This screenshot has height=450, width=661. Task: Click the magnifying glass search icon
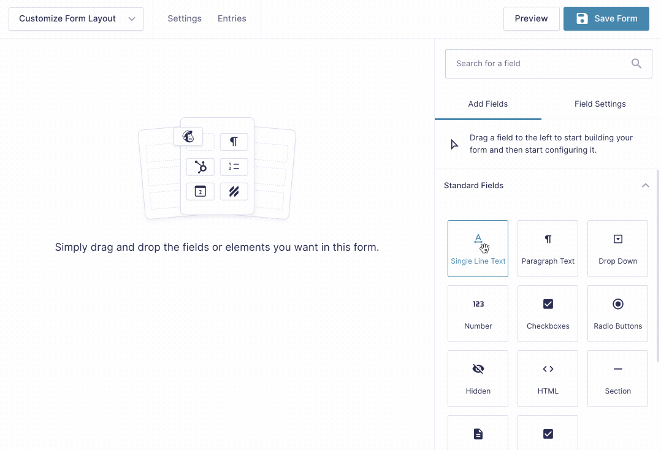636,63
